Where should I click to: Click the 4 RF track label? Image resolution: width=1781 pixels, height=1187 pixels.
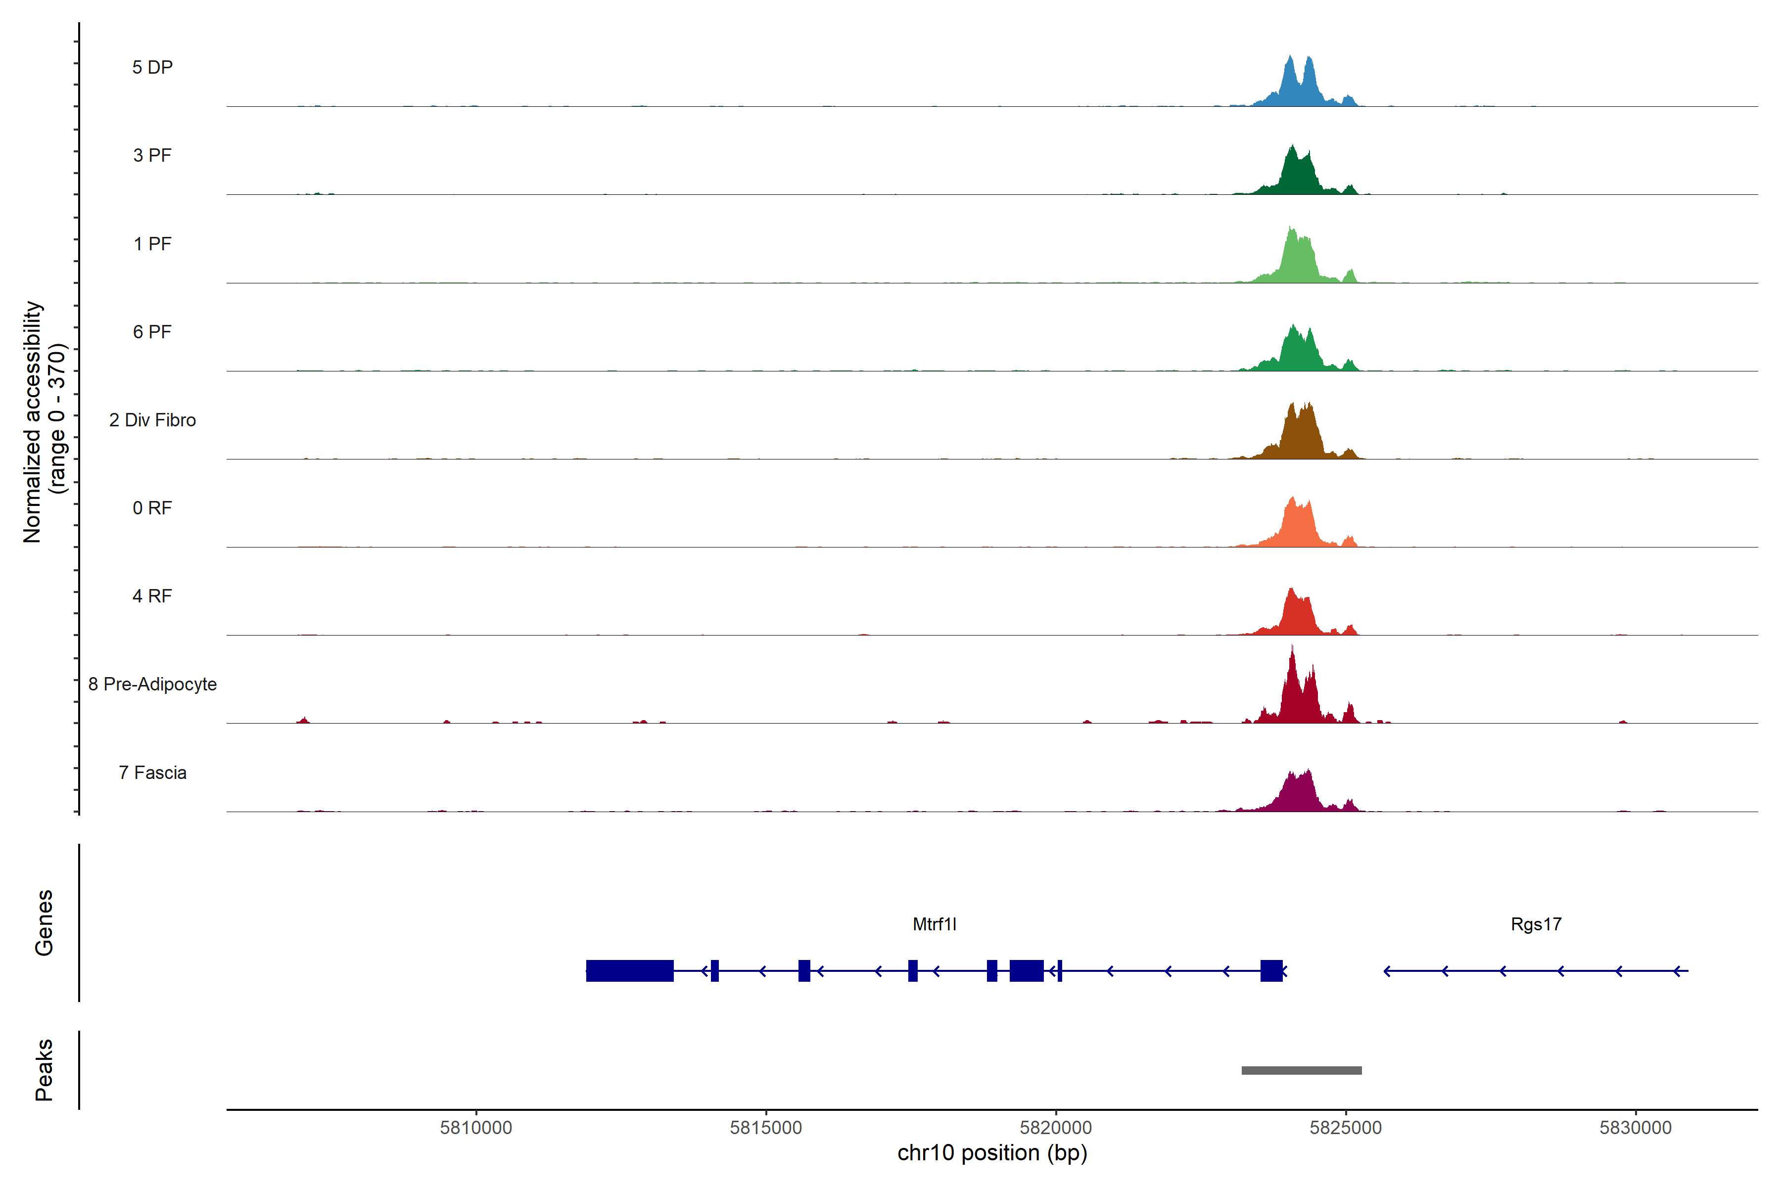point(152,596)
